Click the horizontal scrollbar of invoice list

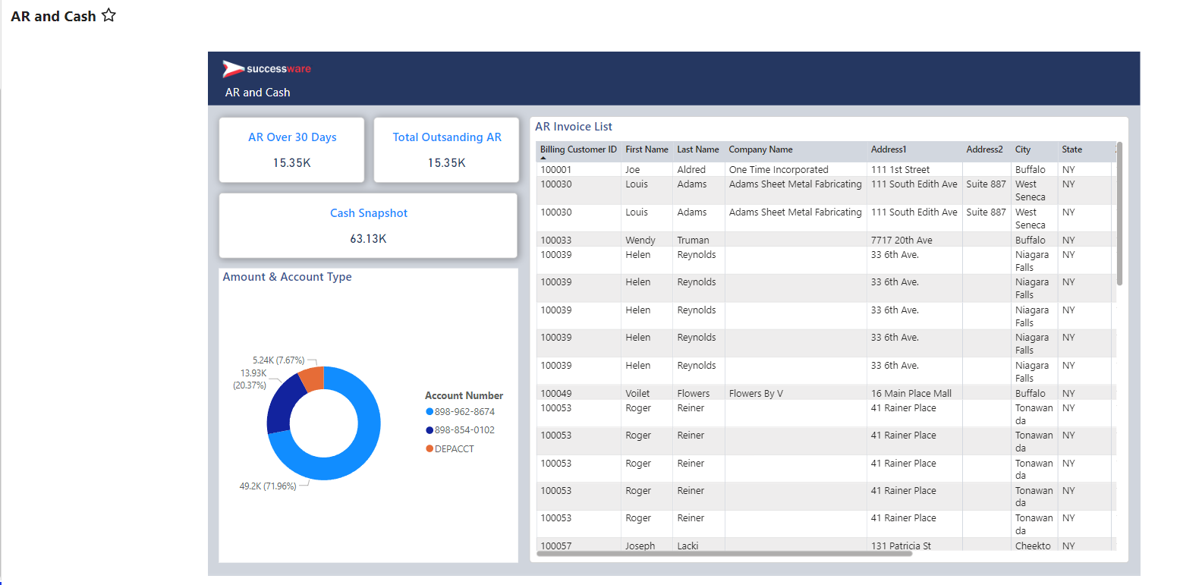(x=724, y=554)
